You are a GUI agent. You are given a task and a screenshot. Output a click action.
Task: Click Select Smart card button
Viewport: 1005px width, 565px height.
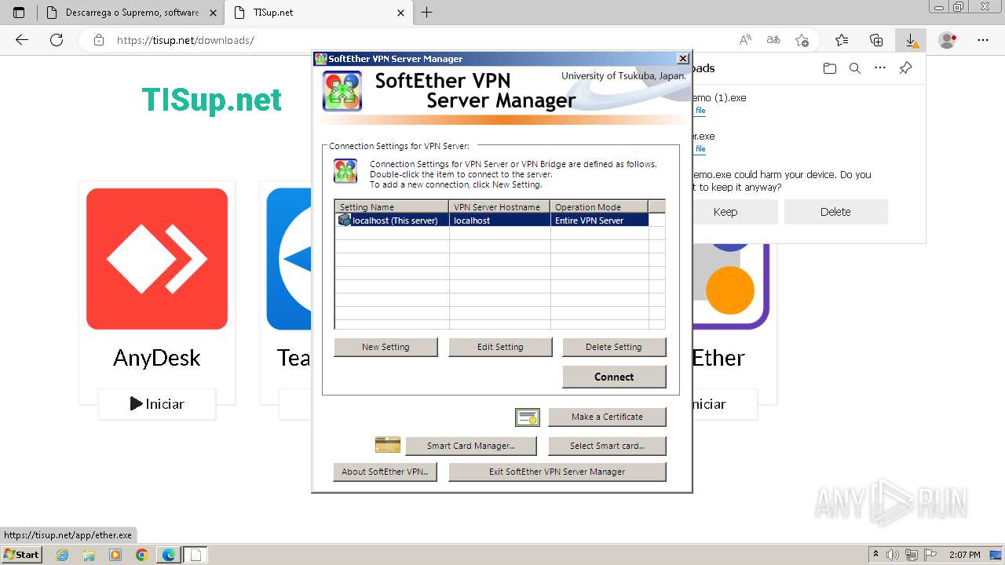click(x=607, y=446)
